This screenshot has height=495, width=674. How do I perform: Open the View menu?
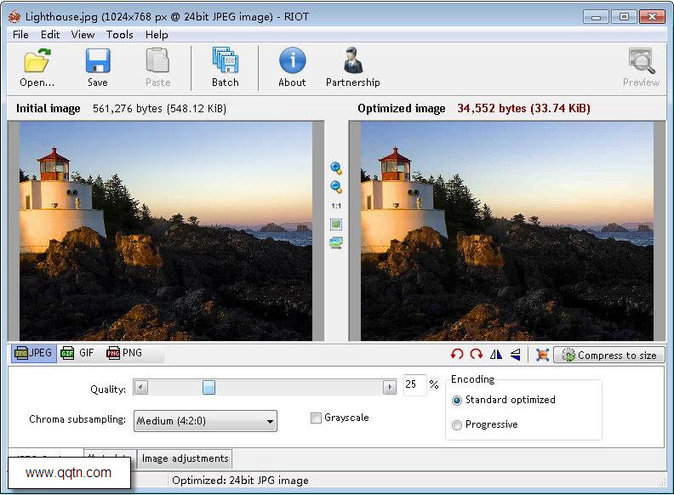[x=83, y=34]
